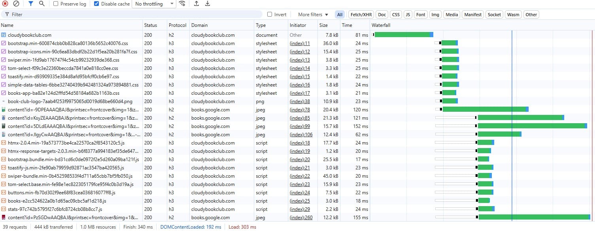Screen dimensions: 595x231
Task: Click document icon for cloudybookclub.com row
Action: point(4,35)
